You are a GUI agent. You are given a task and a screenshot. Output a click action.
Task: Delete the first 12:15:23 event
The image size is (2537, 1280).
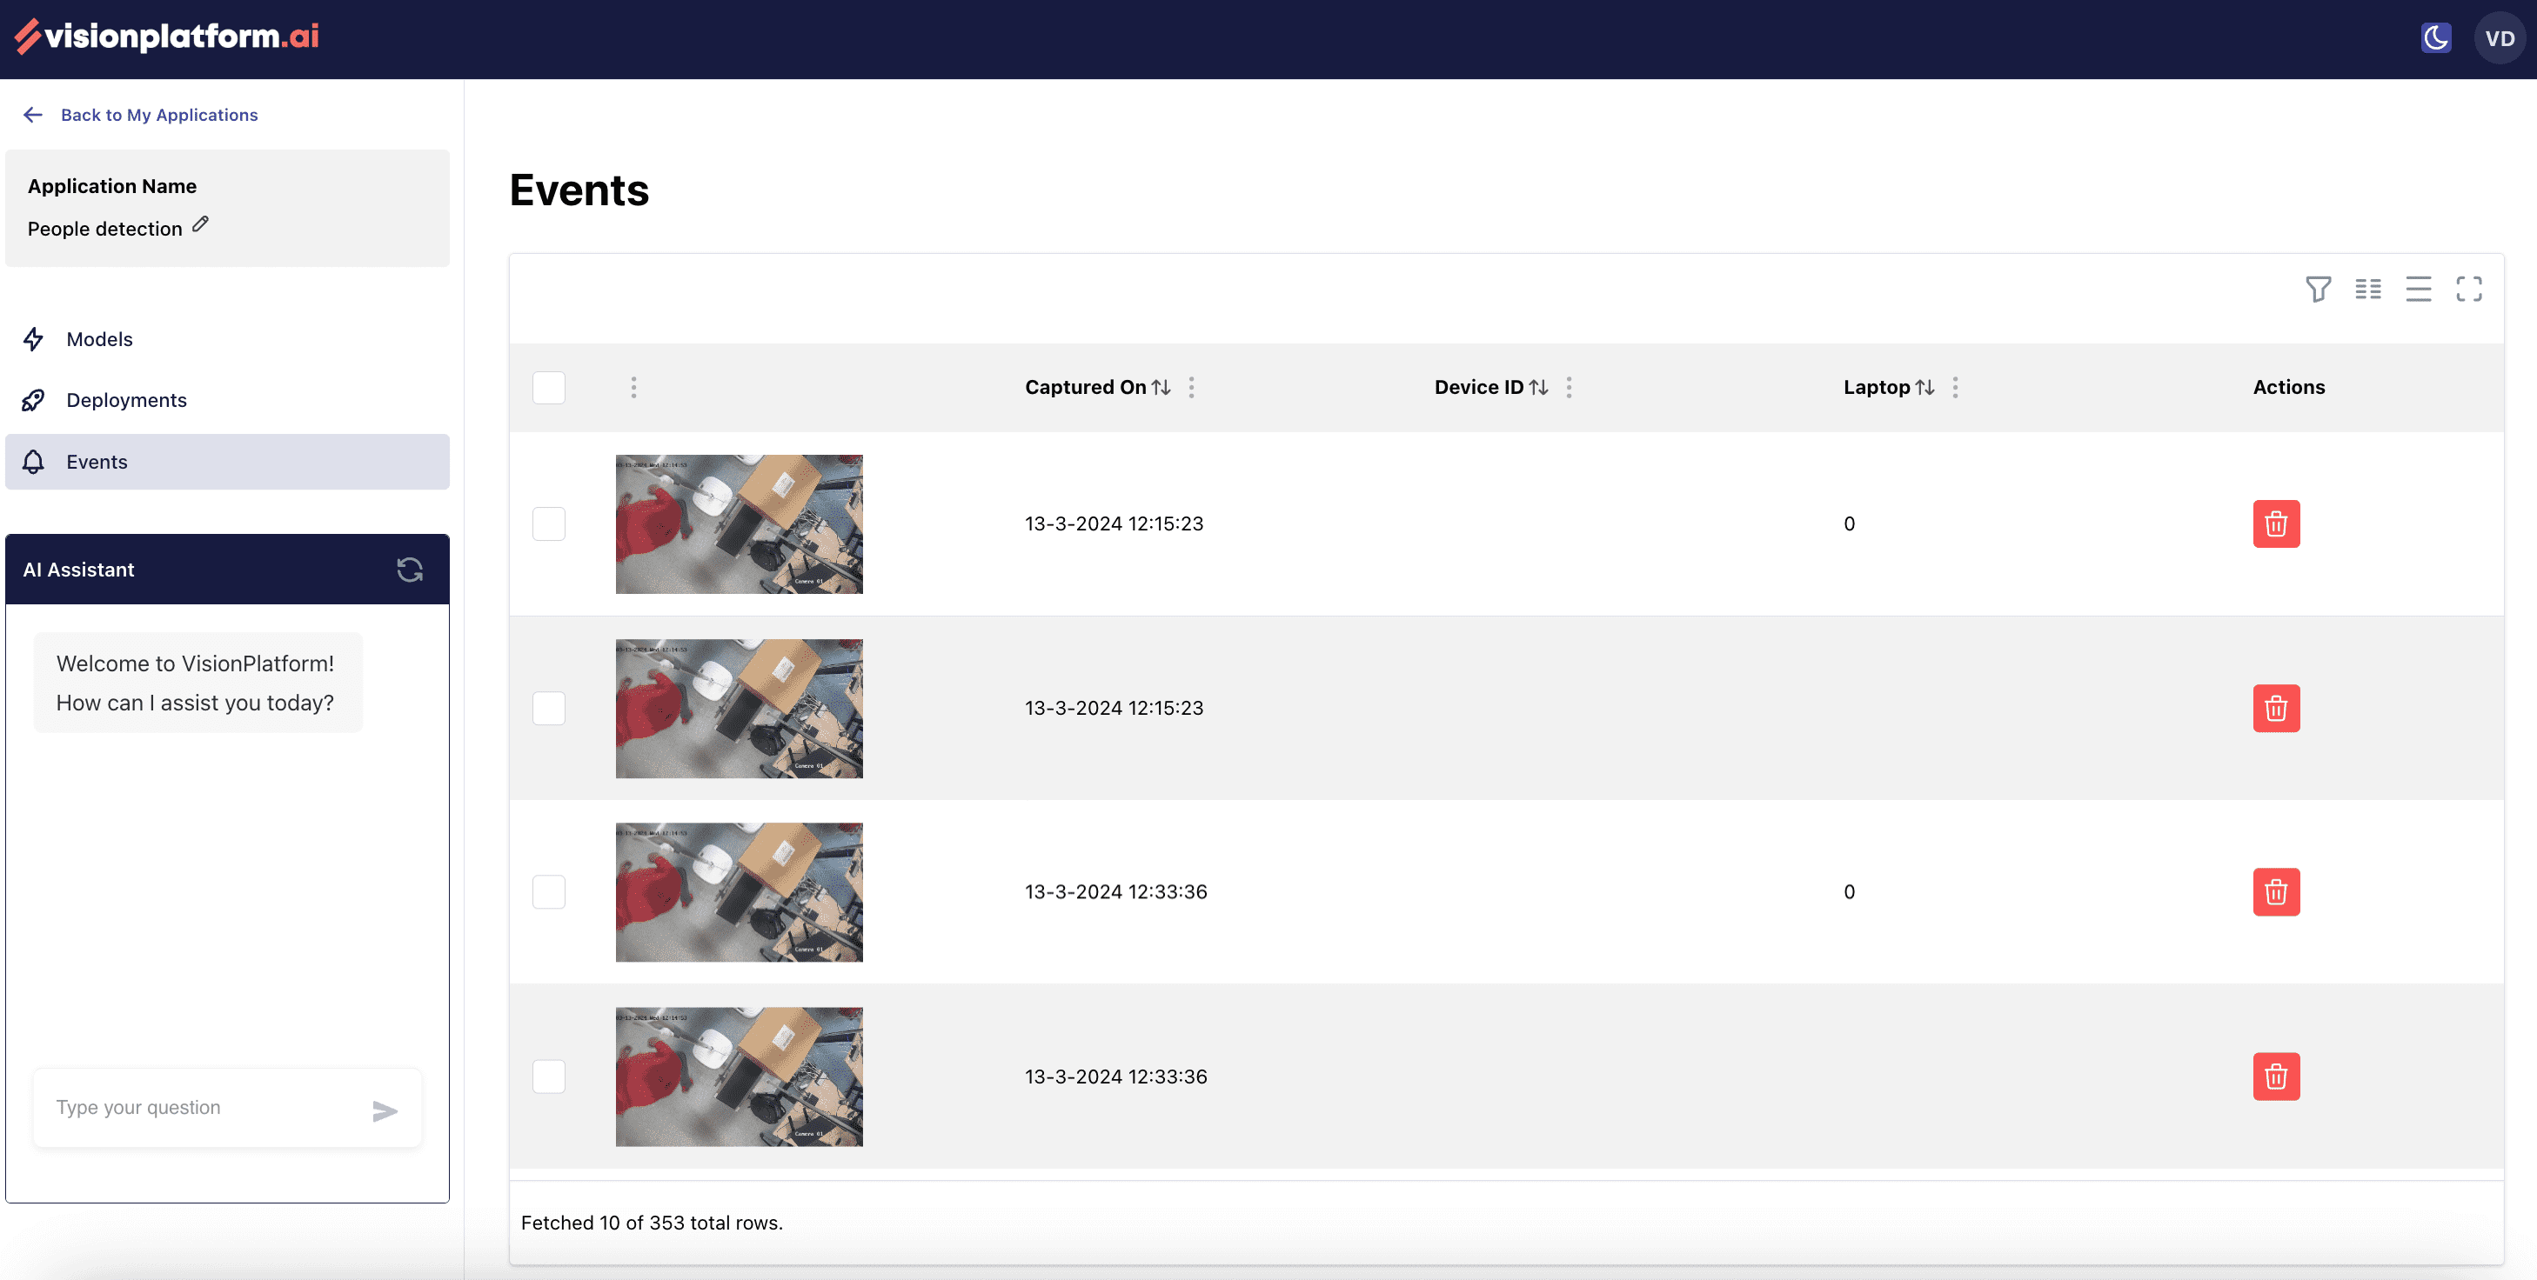(2275, 523)
